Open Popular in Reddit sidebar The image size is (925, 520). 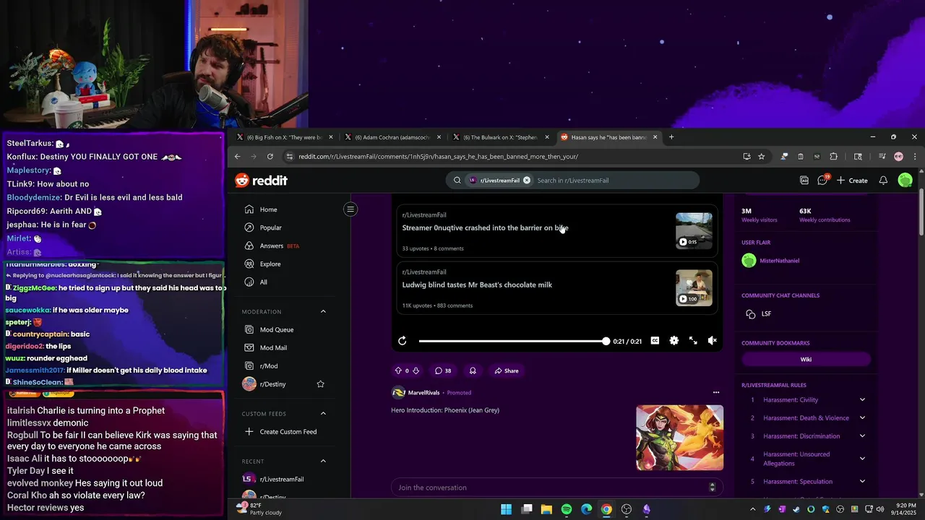click(x=271, y=227)
